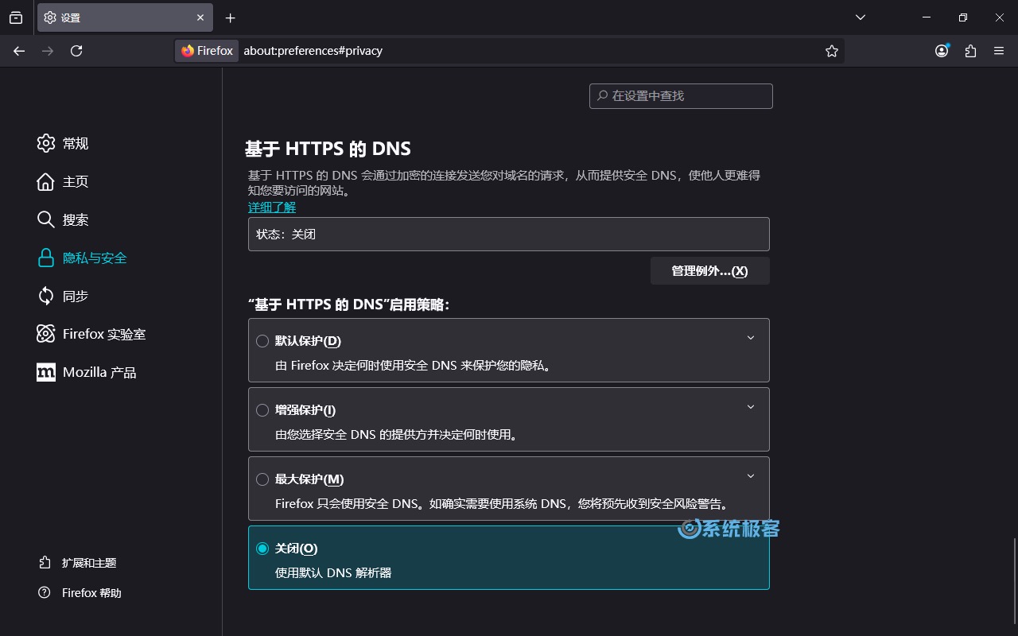1018x636 pixels.
Task: Expand the 增强保护 option details chevron
Action: tap(751, 407)
